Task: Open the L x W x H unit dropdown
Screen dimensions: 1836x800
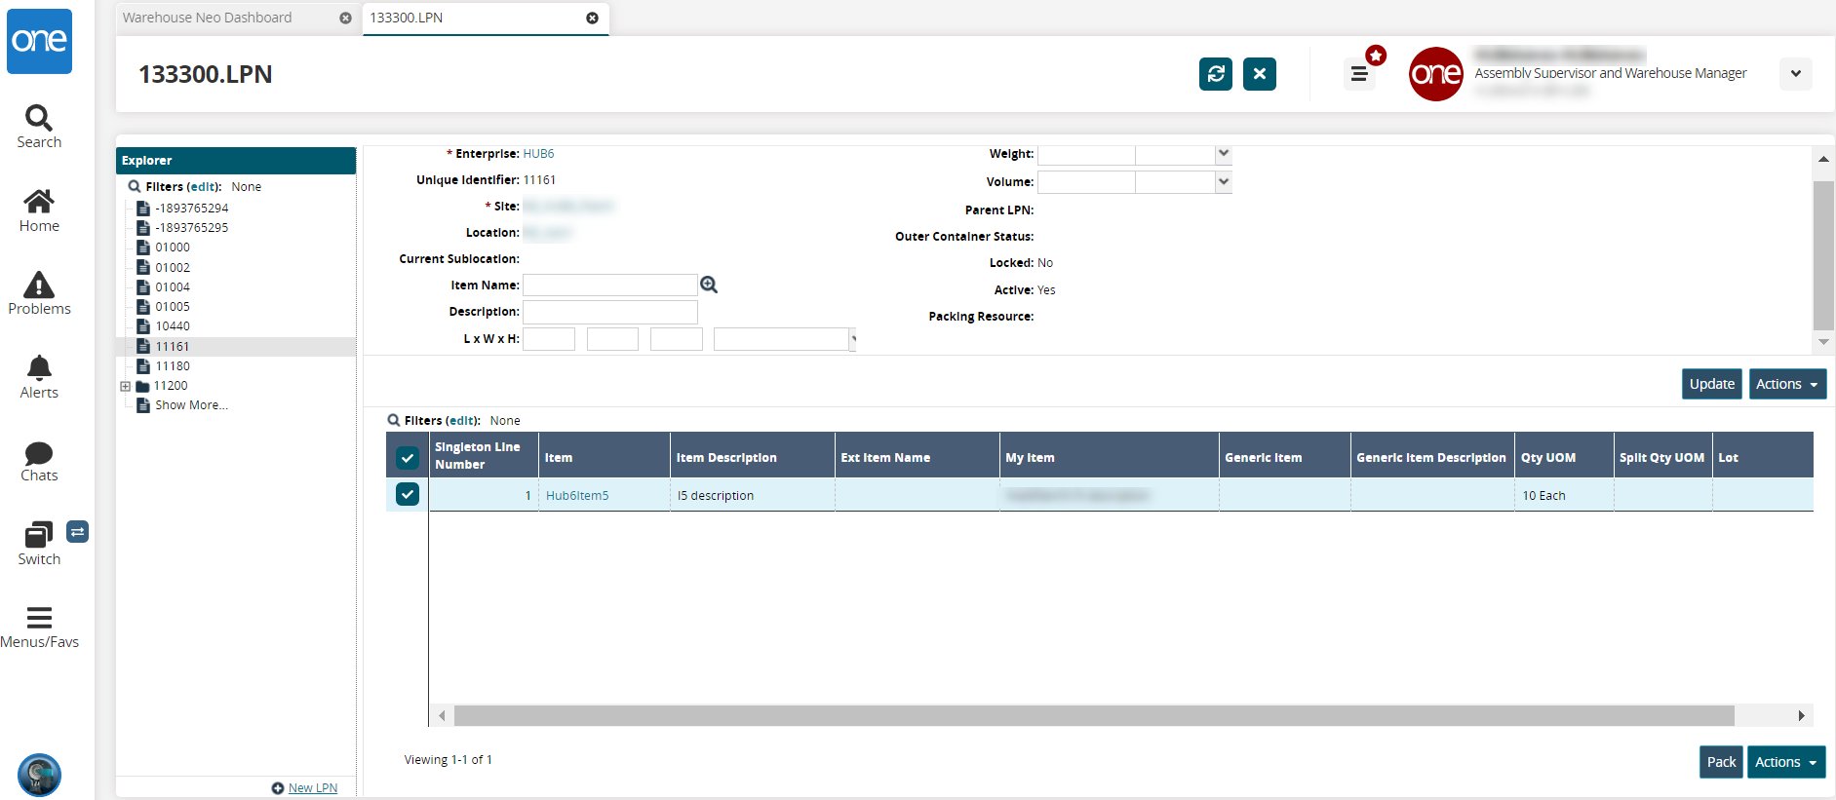Action: coord(852,339)
